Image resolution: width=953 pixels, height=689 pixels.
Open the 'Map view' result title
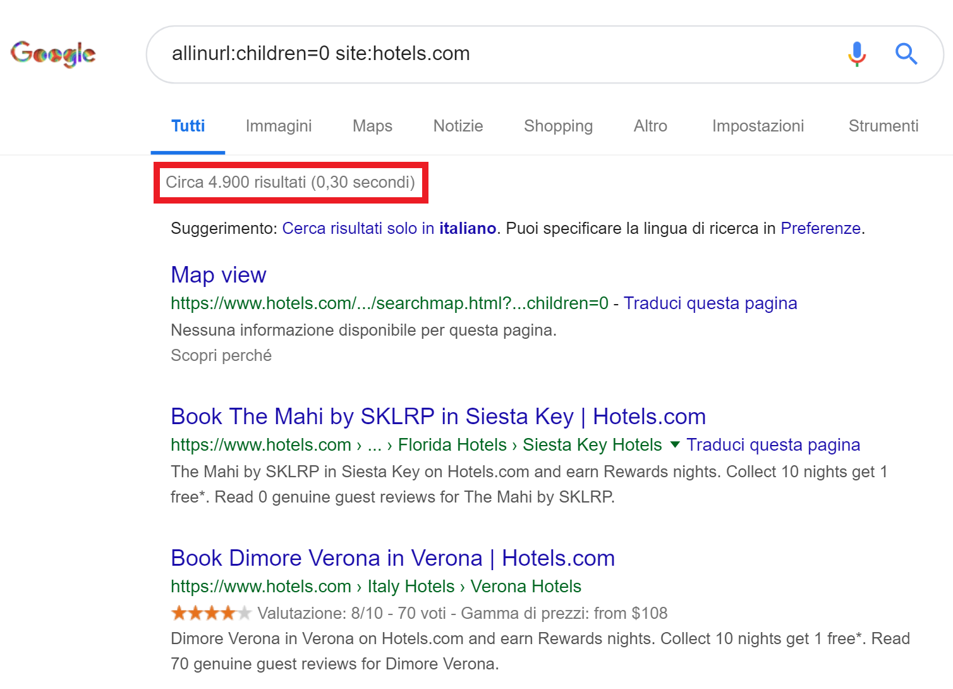click(x=219, y=275)
